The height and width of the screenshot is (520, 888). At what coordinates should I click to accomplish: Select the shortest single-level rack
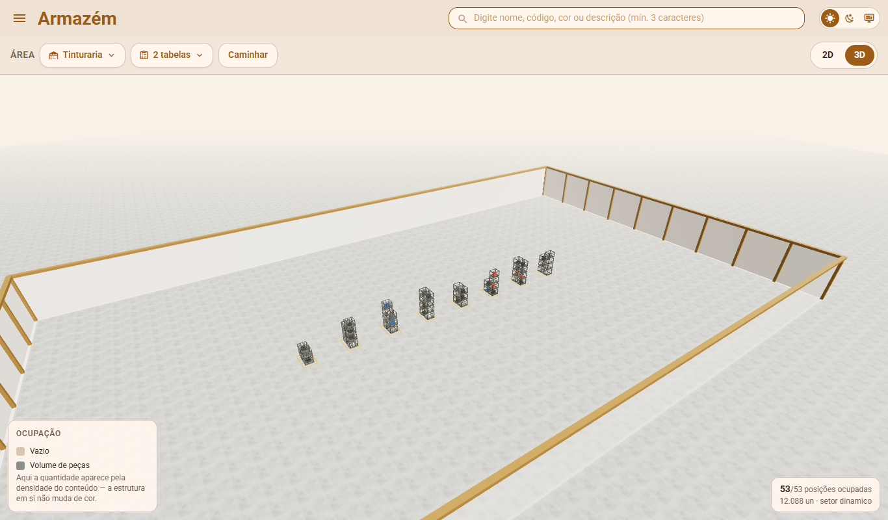tap(306, 354)
